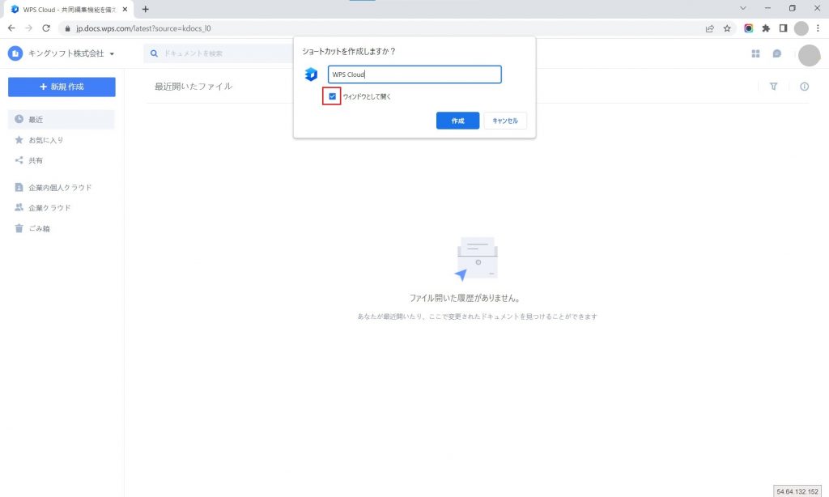Click the back navigation arrow
The image size is (829, 497).
point(11,28)
